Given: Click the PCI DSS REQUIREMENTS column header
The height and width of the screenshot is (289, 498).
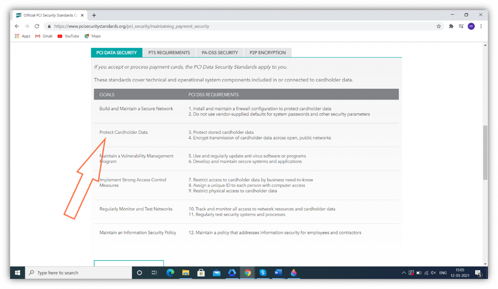Looking at the screenshot, I should point(214,95).
